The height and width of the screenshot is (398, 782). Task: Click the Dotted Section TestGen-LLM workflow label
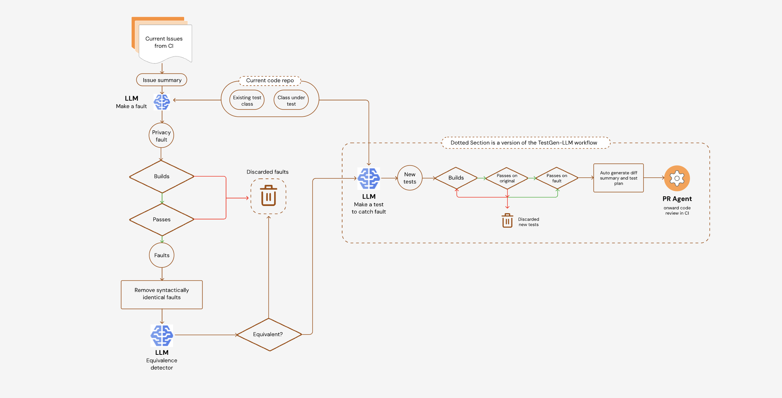pyautogui.click(x=526, y=143)
